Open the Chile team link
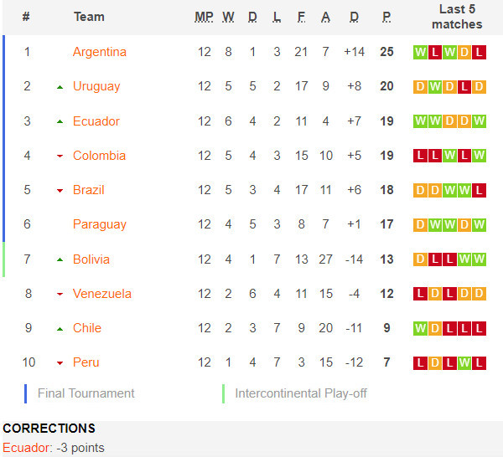The image size is (503, 457). 87,328
